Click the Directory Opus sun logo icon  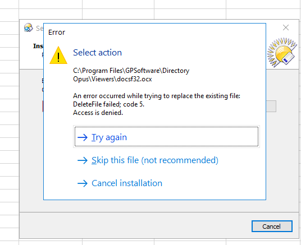click(282, 53)
